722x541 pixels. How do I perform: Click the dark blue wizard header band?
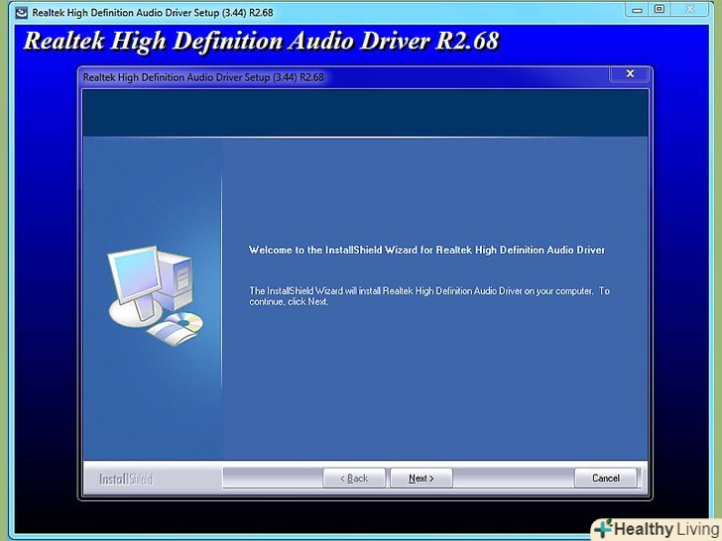365,112
